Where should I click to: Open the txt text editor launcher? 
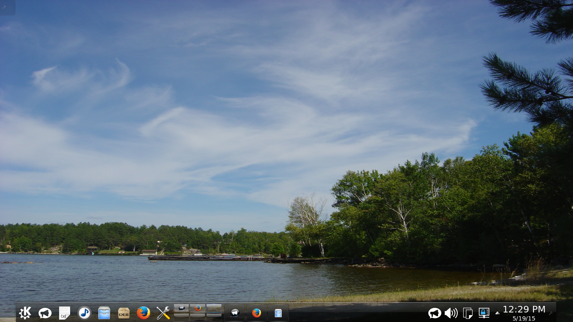64,313
